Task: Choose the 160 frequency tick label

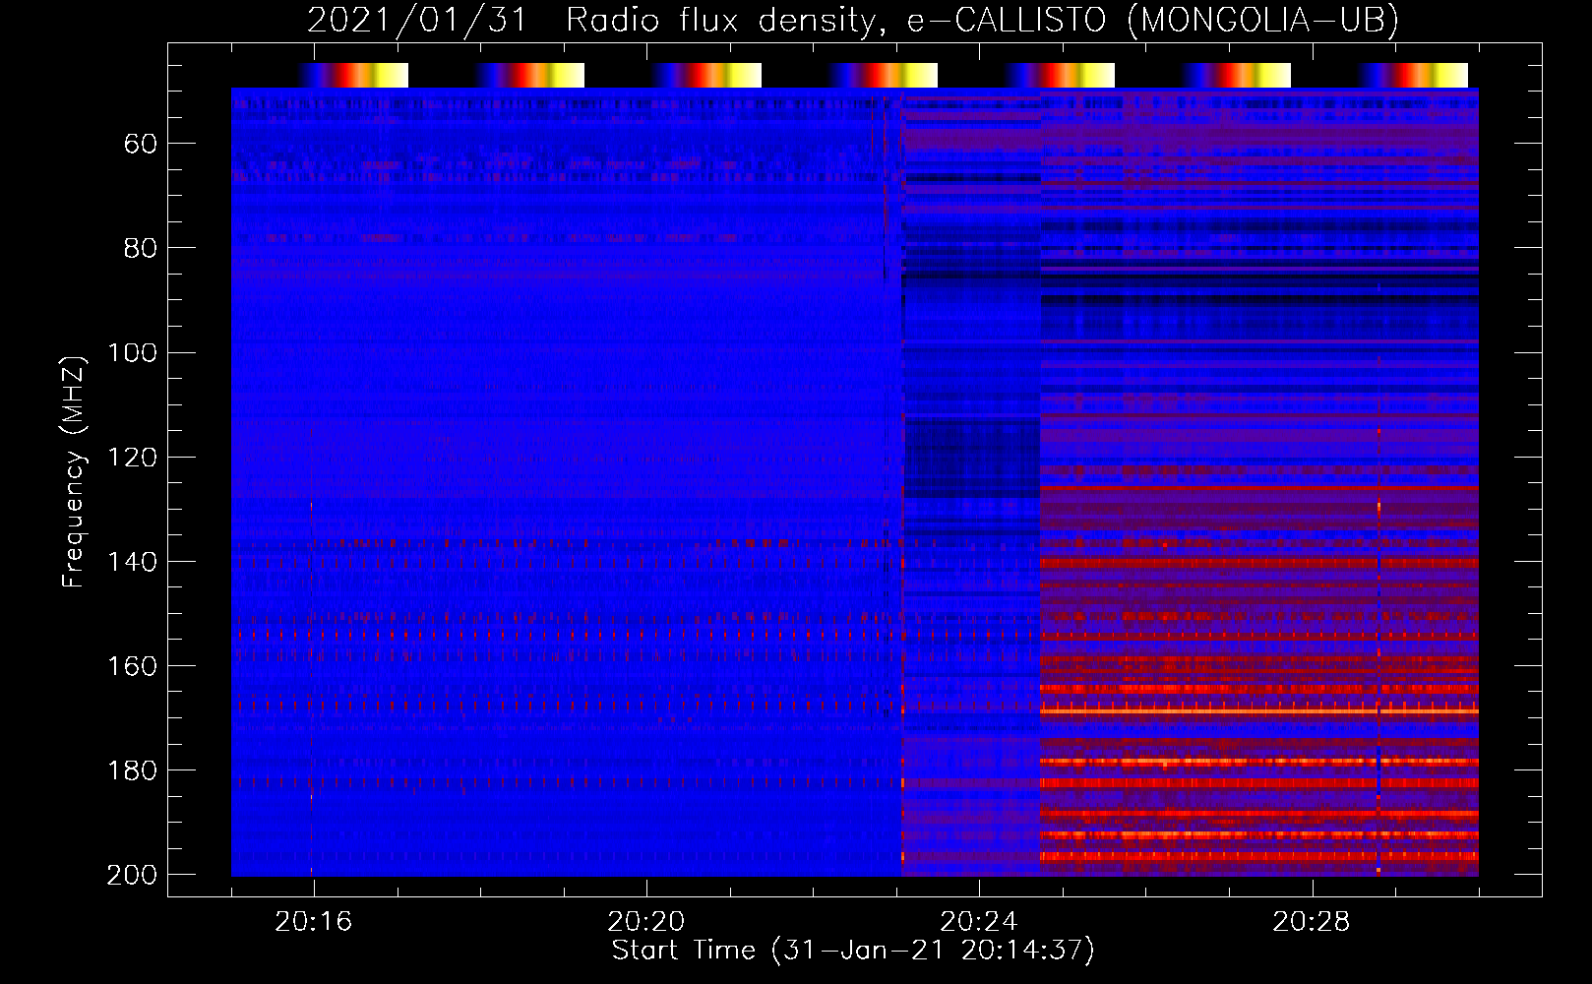Action: [132, 666]
